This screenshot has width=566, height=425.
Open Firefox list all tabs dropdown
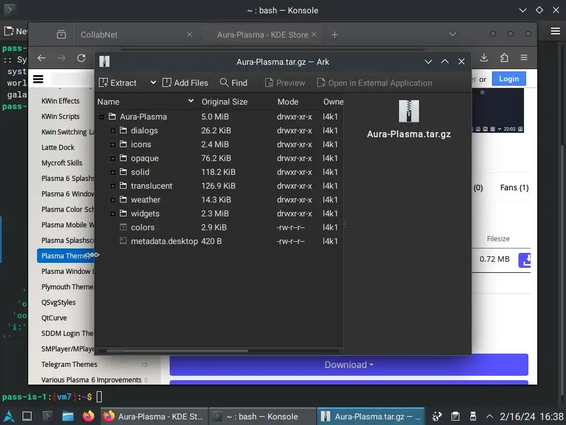(x=453, y=34)
